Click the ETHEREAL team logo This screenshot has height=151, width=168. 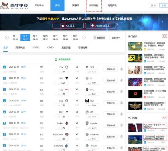click(x=67, y=146)
